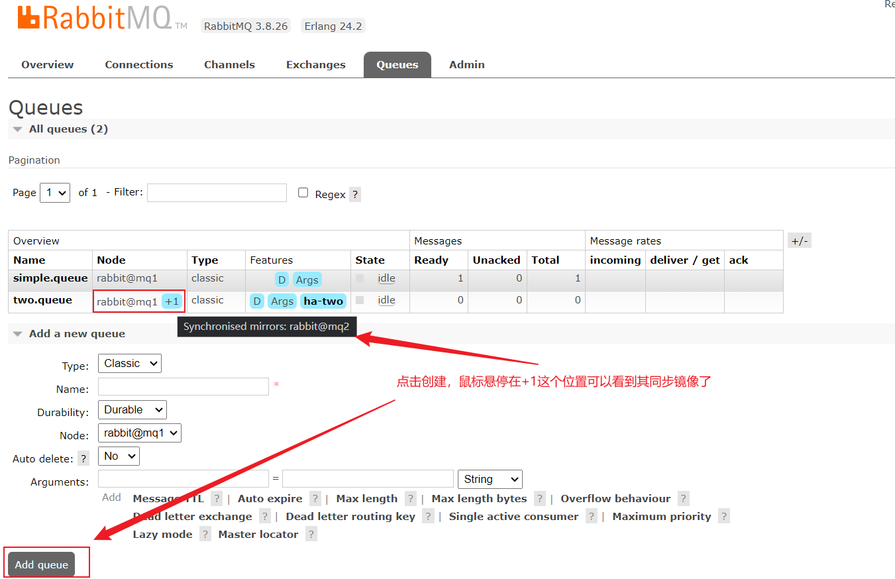Show help for Maximum priority
Screen dimensions: 895x579
tap(724, 517)
